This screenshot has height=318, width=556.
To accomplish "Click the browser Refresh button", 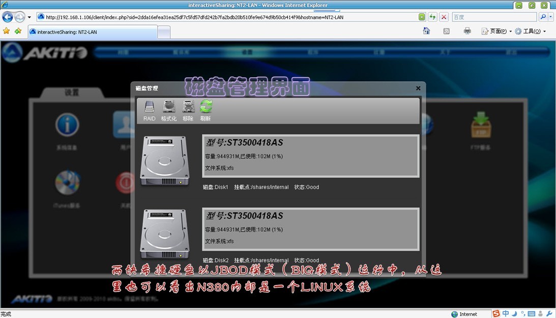I will (x=432, y=17).
